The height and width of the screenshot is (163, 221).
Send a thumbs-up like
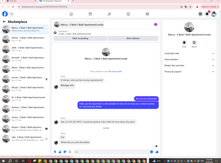pyautogui.click(x=157, y=152)
